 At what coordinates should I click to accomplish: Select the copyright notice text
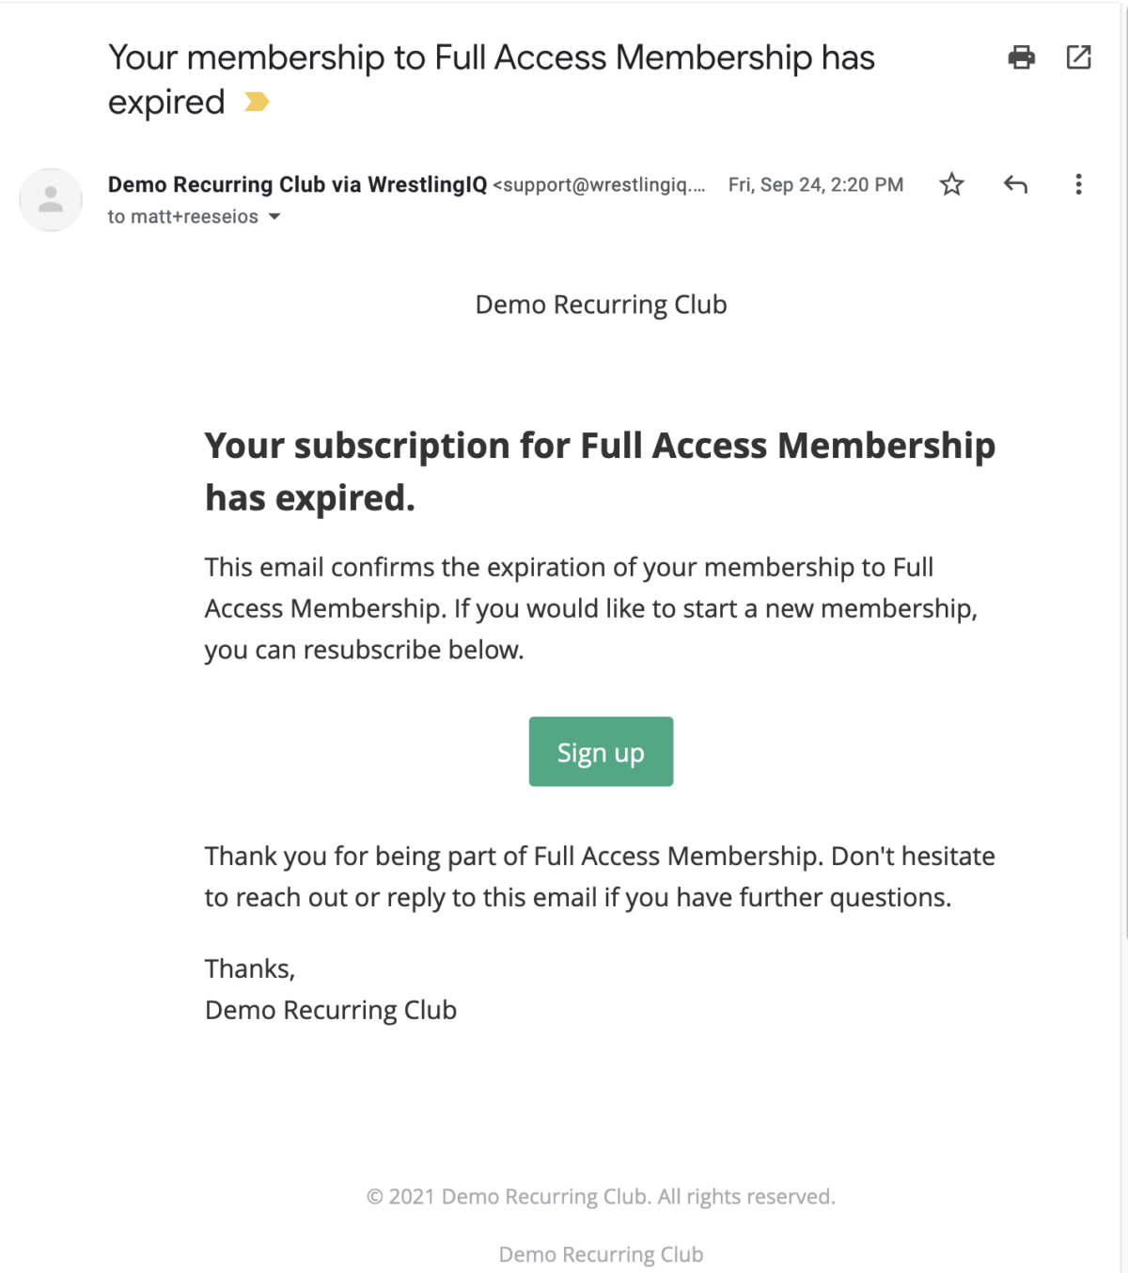tap(601, 1196)
